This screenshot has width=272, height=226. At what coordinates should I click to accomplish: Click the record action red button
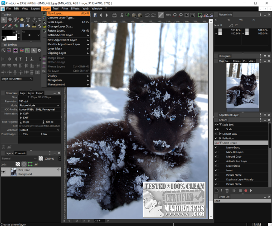[246, 190]
